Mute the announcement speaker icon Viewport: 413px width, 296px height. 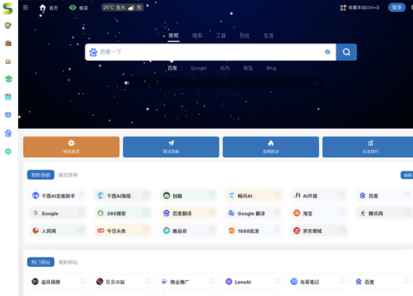pyautogui.click(x=126, y=83)
